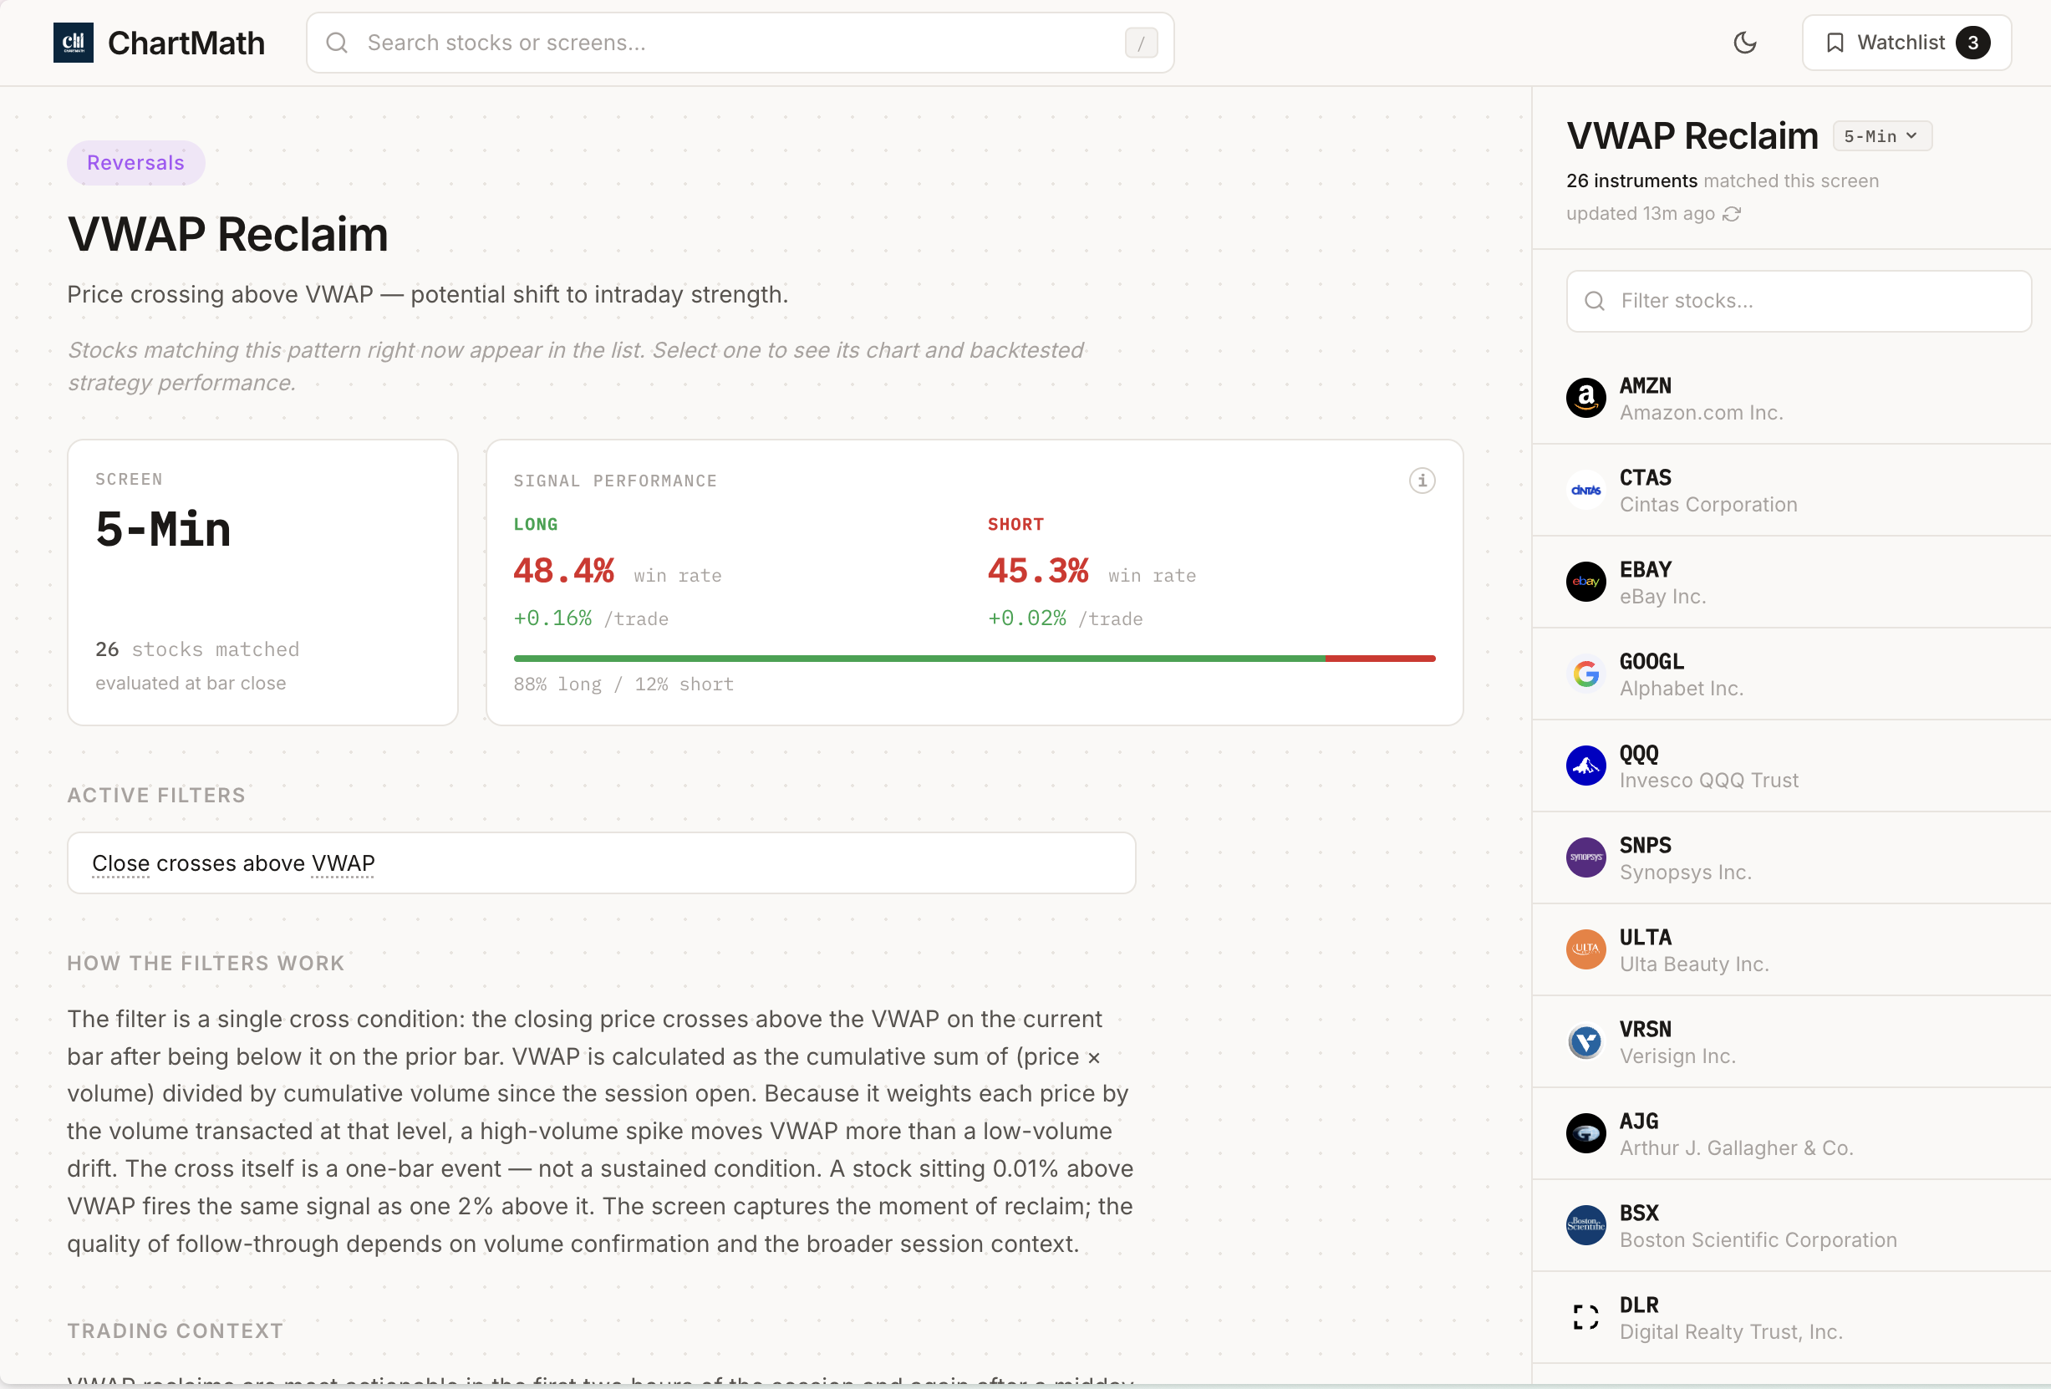
Task: Click the long/short ratio progress bar
Action: click(974, 659)
